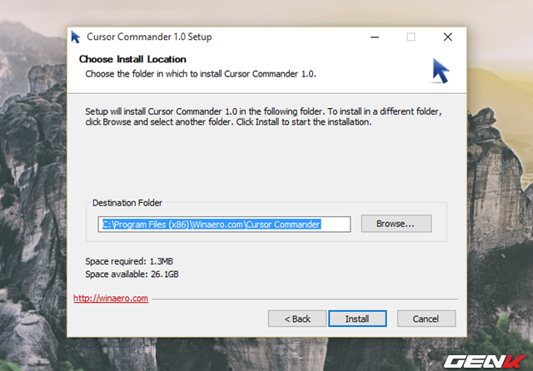The height and width of the screenshot is (371, 533).
Task: Click the "Choose the folder in which" subheading
Action: (201, 74)
